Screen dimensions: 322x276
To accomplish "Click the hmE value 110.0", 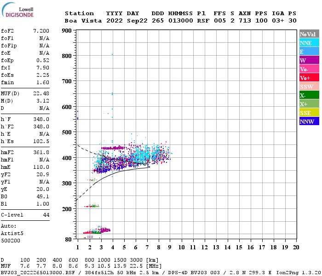I will [x=41, y=167].
